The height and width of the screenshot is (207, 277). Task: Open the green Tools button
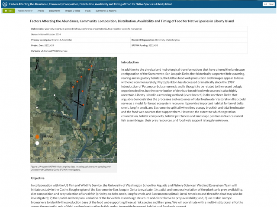[9, 11]
